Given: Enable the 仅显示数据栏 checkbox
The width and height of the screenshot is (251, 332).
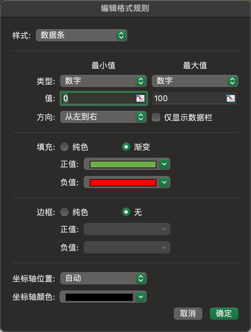Looking at the screenshot, I should [x=156, y=117].
